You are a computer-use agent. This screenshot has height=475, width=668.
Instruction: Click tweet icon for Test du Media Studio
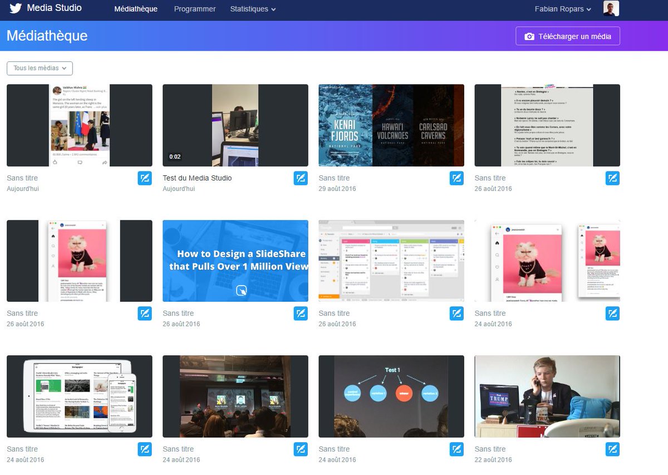point(301,178)
